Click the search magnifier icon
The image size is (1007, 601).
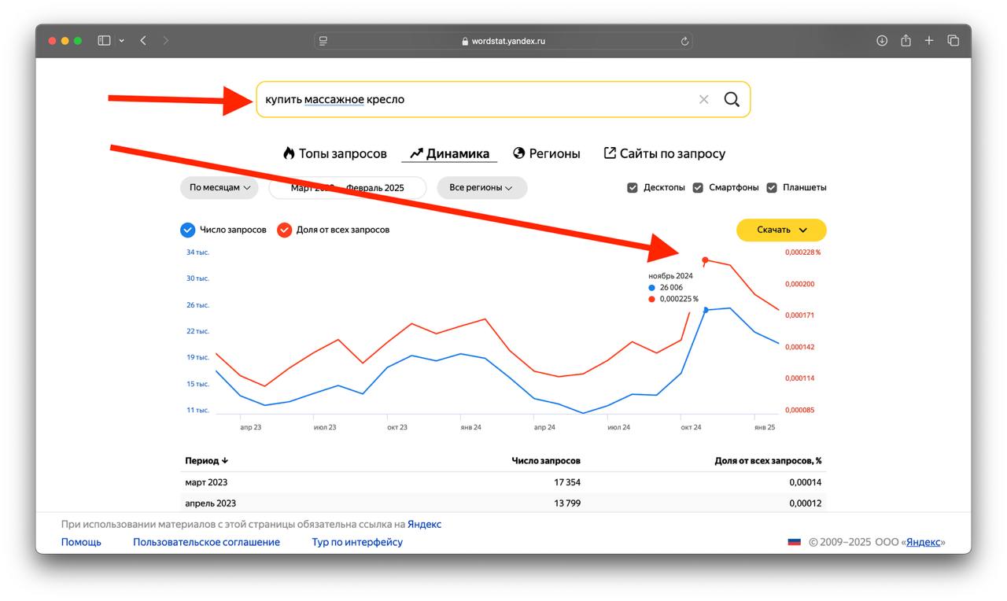[x=732, y=99]
